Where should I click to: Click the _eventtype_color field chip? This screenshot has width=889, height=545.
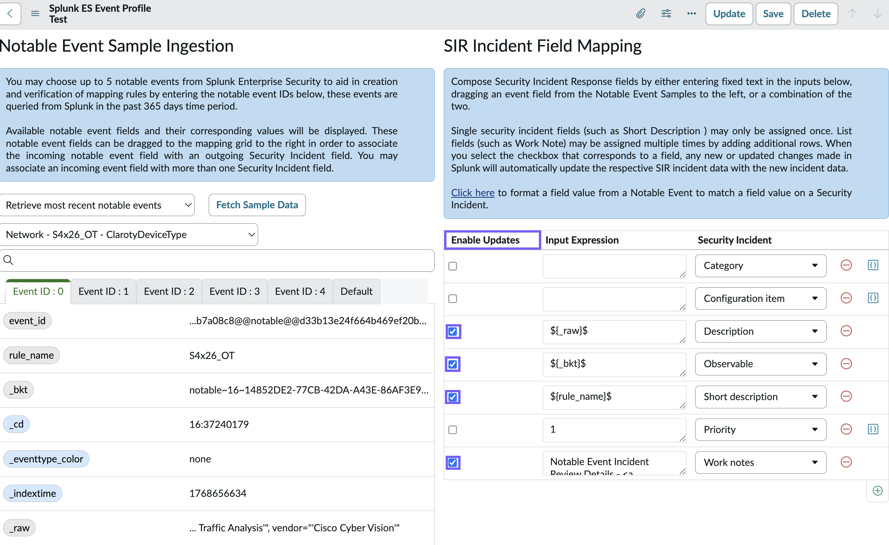pyautogui.click(x=46, y=459)
